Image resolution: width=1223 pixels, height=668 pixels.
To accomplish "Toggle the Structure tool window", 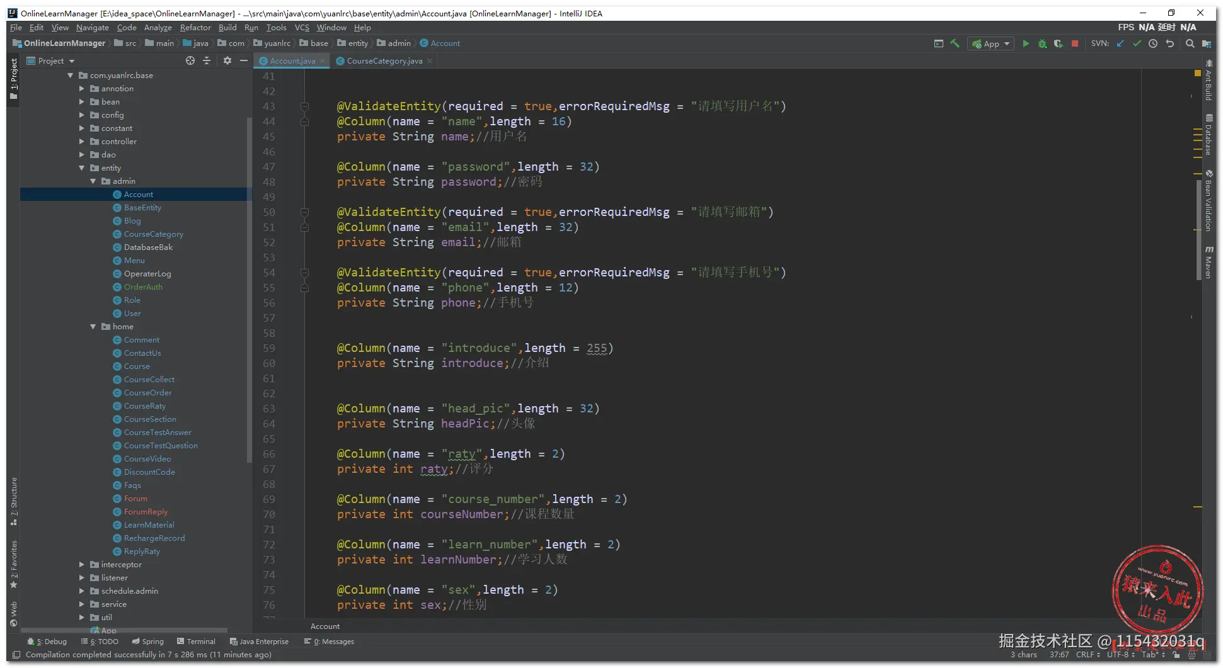I will coord(14,502).
